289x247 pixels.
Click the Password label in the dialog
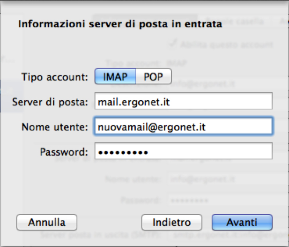point(64,152)
